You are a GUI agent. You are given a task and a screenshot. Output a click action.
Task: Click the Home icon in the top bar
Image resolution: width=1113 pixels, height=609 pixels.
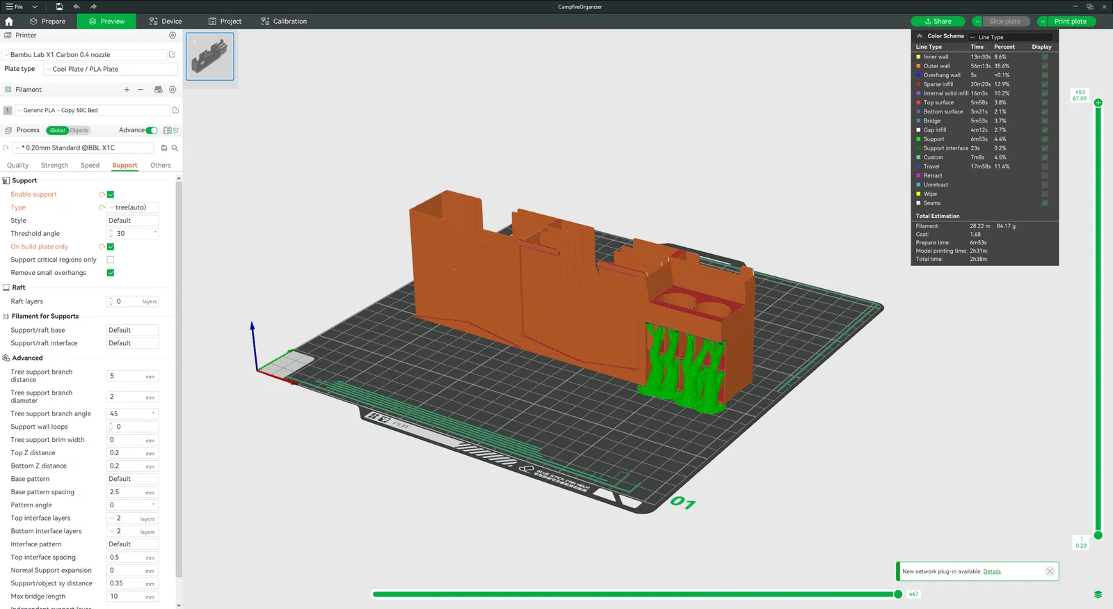click(x=9, y=22)
